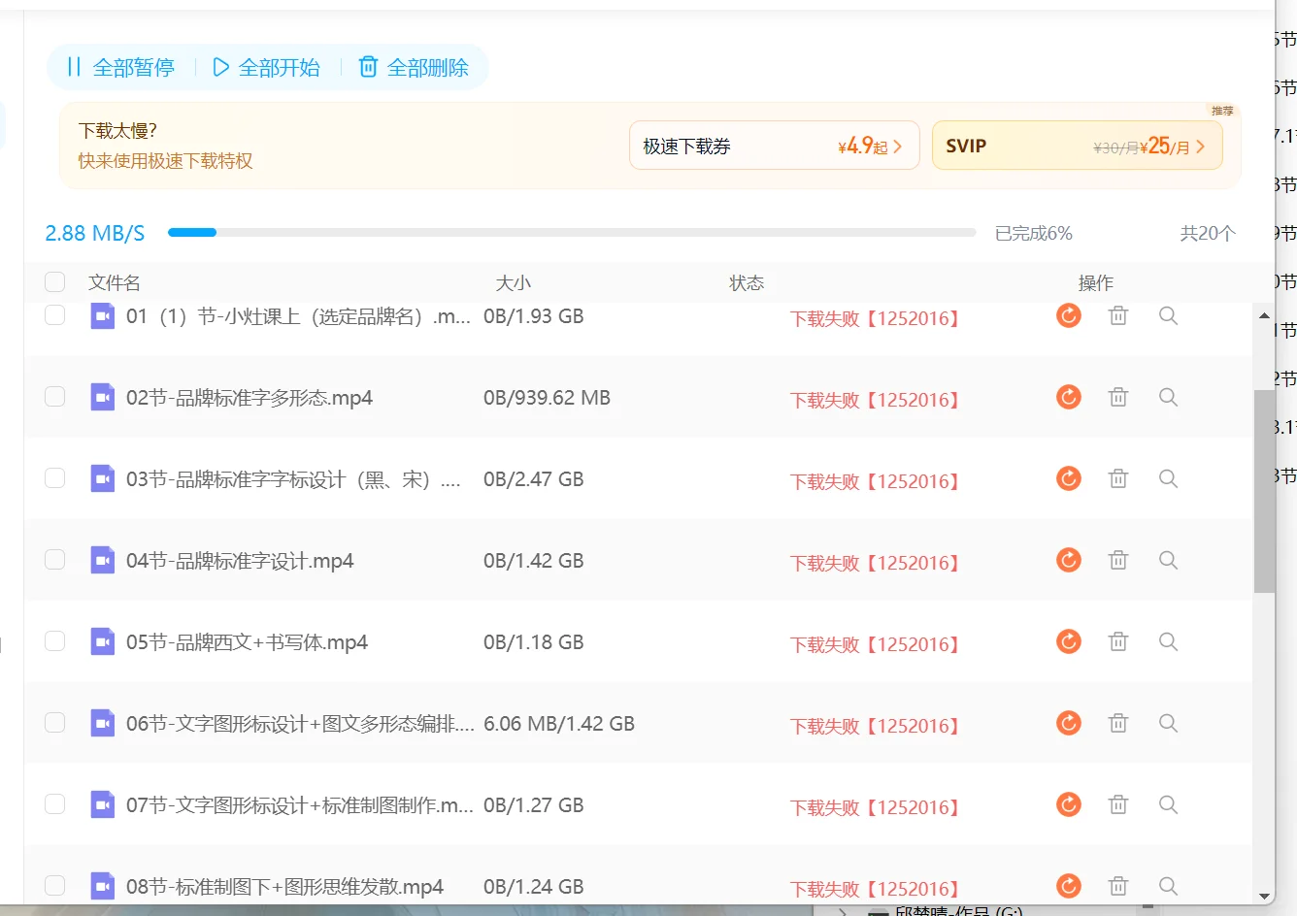Click the pause icon in 全部暂停
Viewport: 1297px width, 916px height.
(75, 67)
